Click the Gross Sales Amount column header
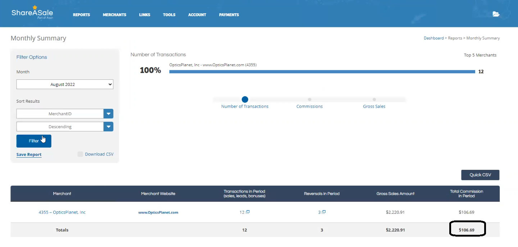The image size is (518, 247). coord(395,194)
